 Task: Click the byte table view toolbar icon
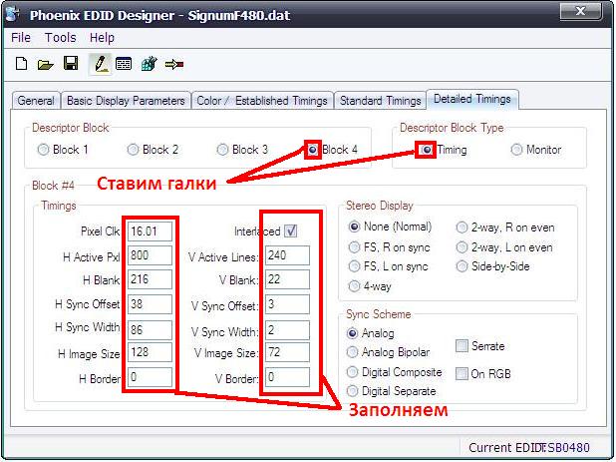pos(124,64)
